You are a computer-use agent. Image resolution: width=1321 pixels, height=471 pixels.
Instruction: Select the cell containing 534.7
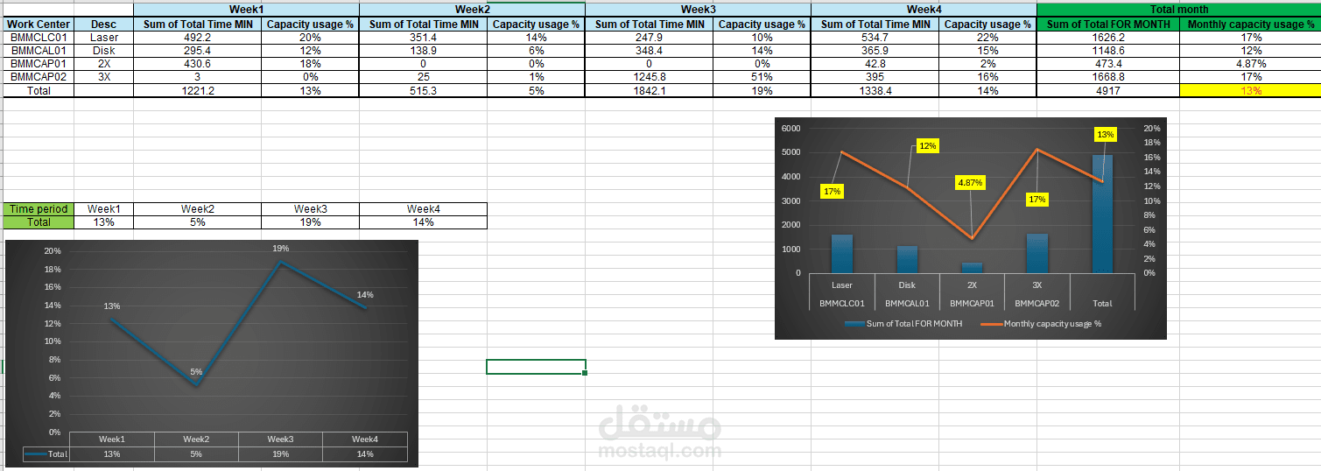click(x=875, y=38)
